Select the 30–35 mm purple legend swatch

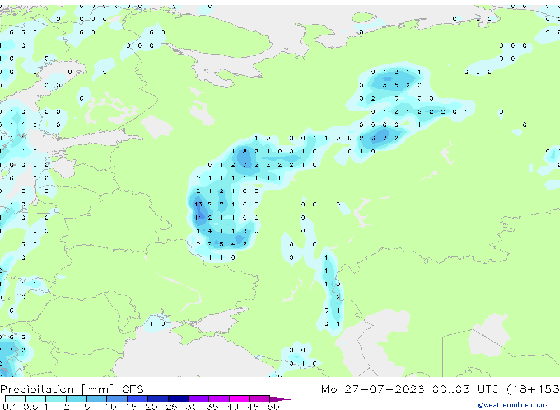[198, 399]
